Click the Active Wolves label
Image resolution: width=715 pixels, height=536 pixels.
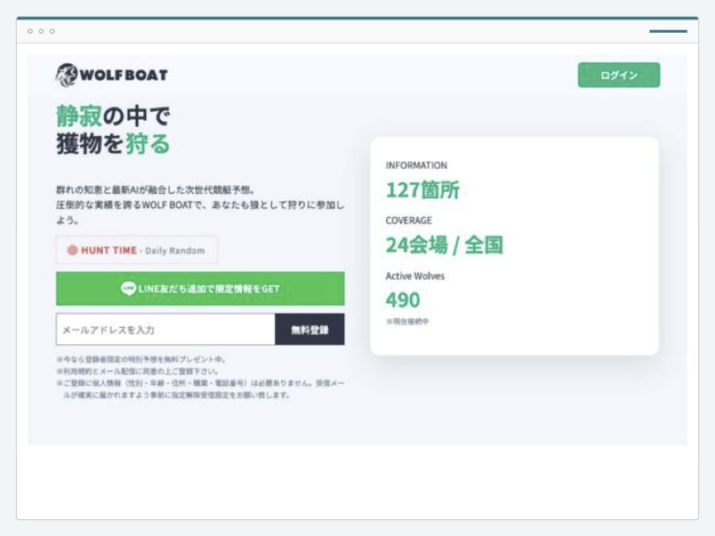415,276
